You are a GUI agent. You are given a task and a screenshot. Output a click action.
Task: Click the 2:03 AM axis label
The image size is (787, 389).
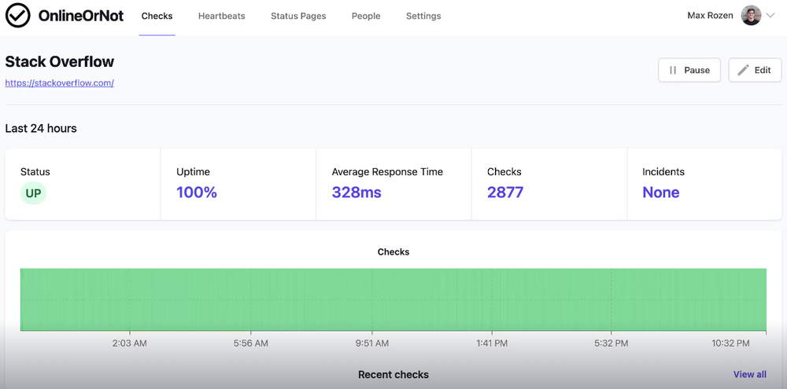point(130,343)
